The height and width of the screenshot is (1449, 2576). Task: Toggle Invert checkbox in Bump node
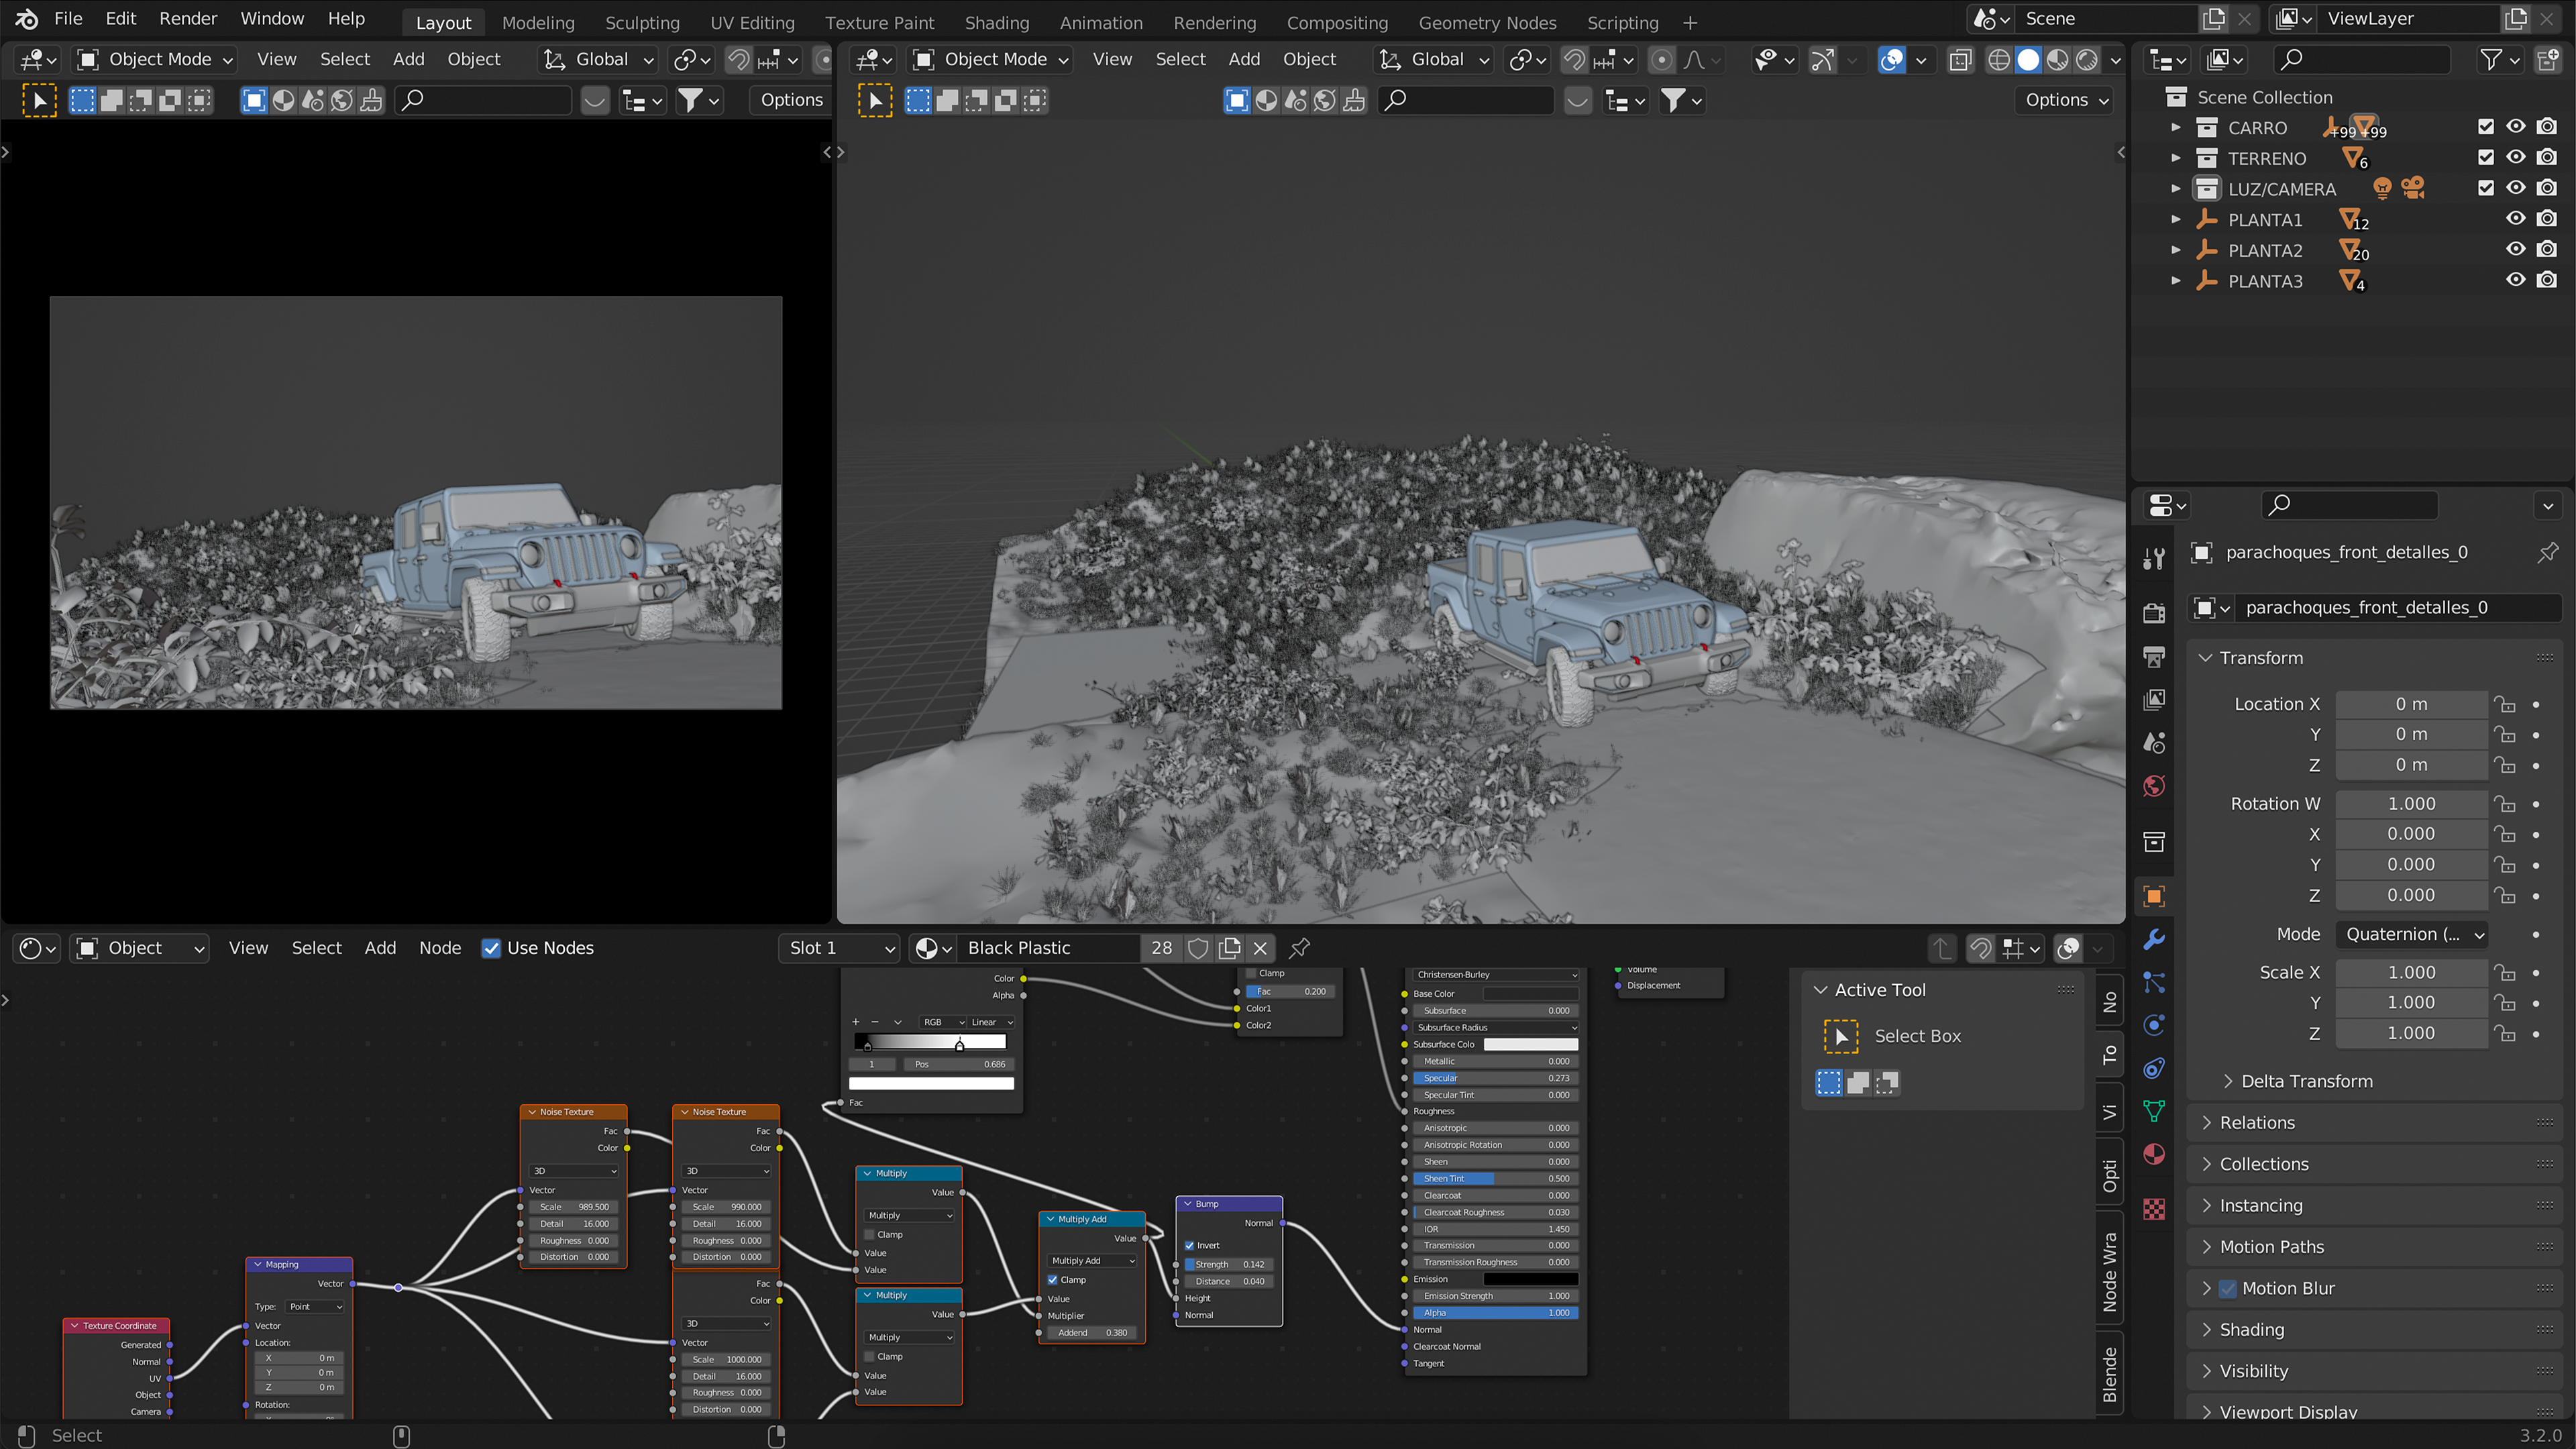[x=1190, y=1245]
